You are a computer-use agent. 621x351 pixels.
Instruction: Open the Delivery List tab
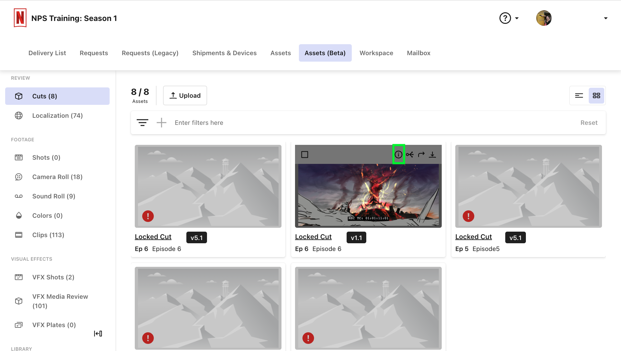pos(47,53)
